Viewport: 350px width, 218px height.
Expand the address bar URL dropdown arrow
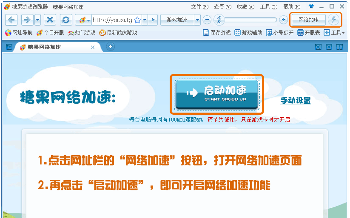point(145,20)
